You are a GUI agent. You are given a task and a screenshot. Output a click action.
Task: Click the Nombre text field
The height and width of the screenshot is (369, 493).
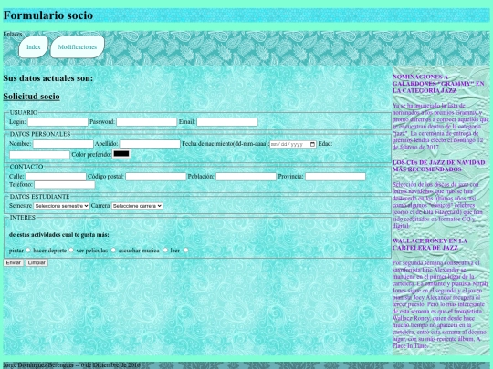[63, 144]
